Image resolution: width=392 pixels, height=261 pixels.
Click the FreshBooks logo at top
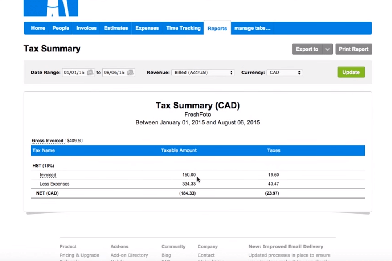(x=51, y=8)
